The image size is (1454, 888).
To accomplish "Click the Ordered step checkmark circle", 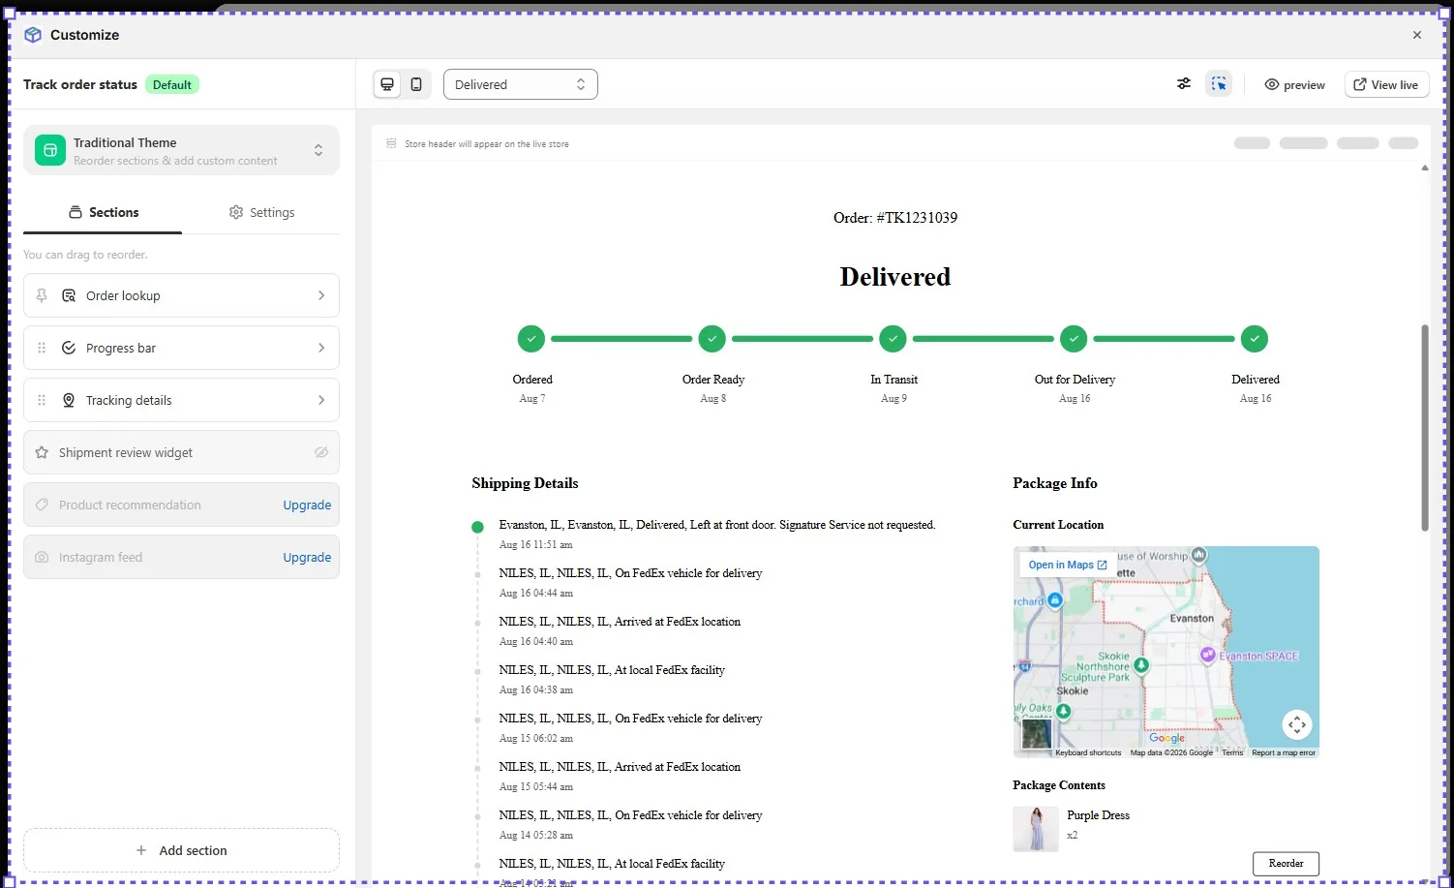I will [531, 339].
